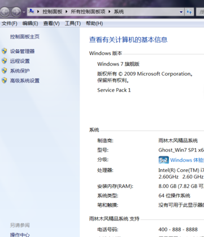
Task: Click the computer icon in address bar
Action: click(31, 11)
